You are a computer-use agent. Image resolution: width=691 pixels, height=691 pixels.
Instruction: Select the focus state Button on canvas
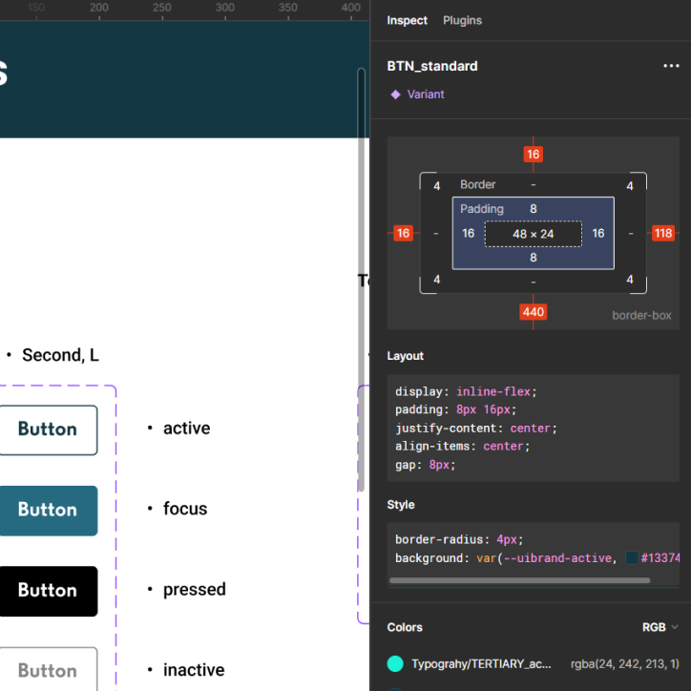[x=48, y=511]
